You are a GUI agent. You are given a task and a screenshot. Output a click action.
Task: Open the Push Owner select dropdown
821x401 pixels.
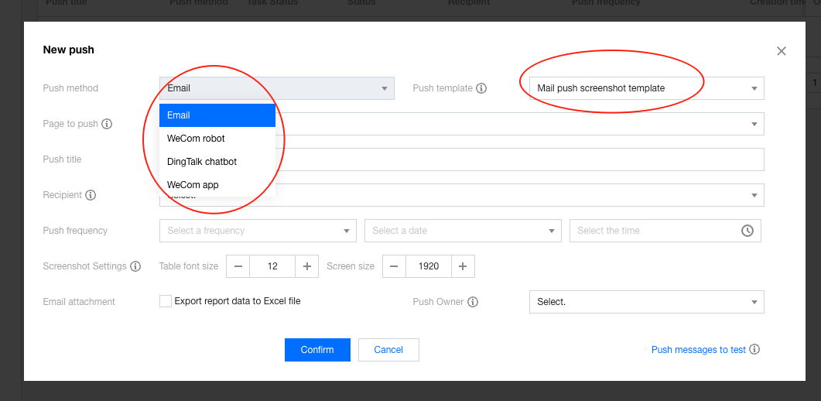click(x=646, y=302)
